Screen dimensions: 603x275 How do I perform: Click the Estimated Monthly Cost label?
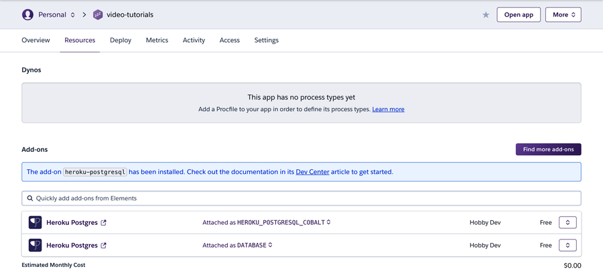pyautogui.click(x=54, y=265)
